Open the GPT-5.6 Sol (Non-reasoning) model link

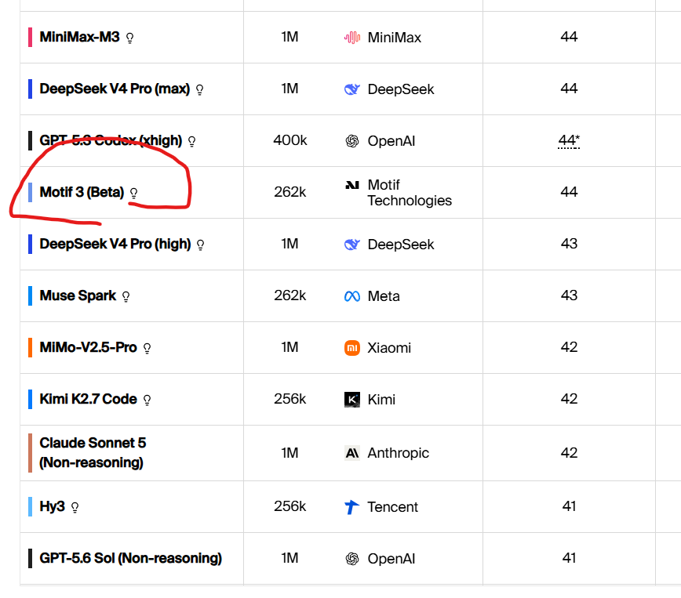tap(131, 558)
